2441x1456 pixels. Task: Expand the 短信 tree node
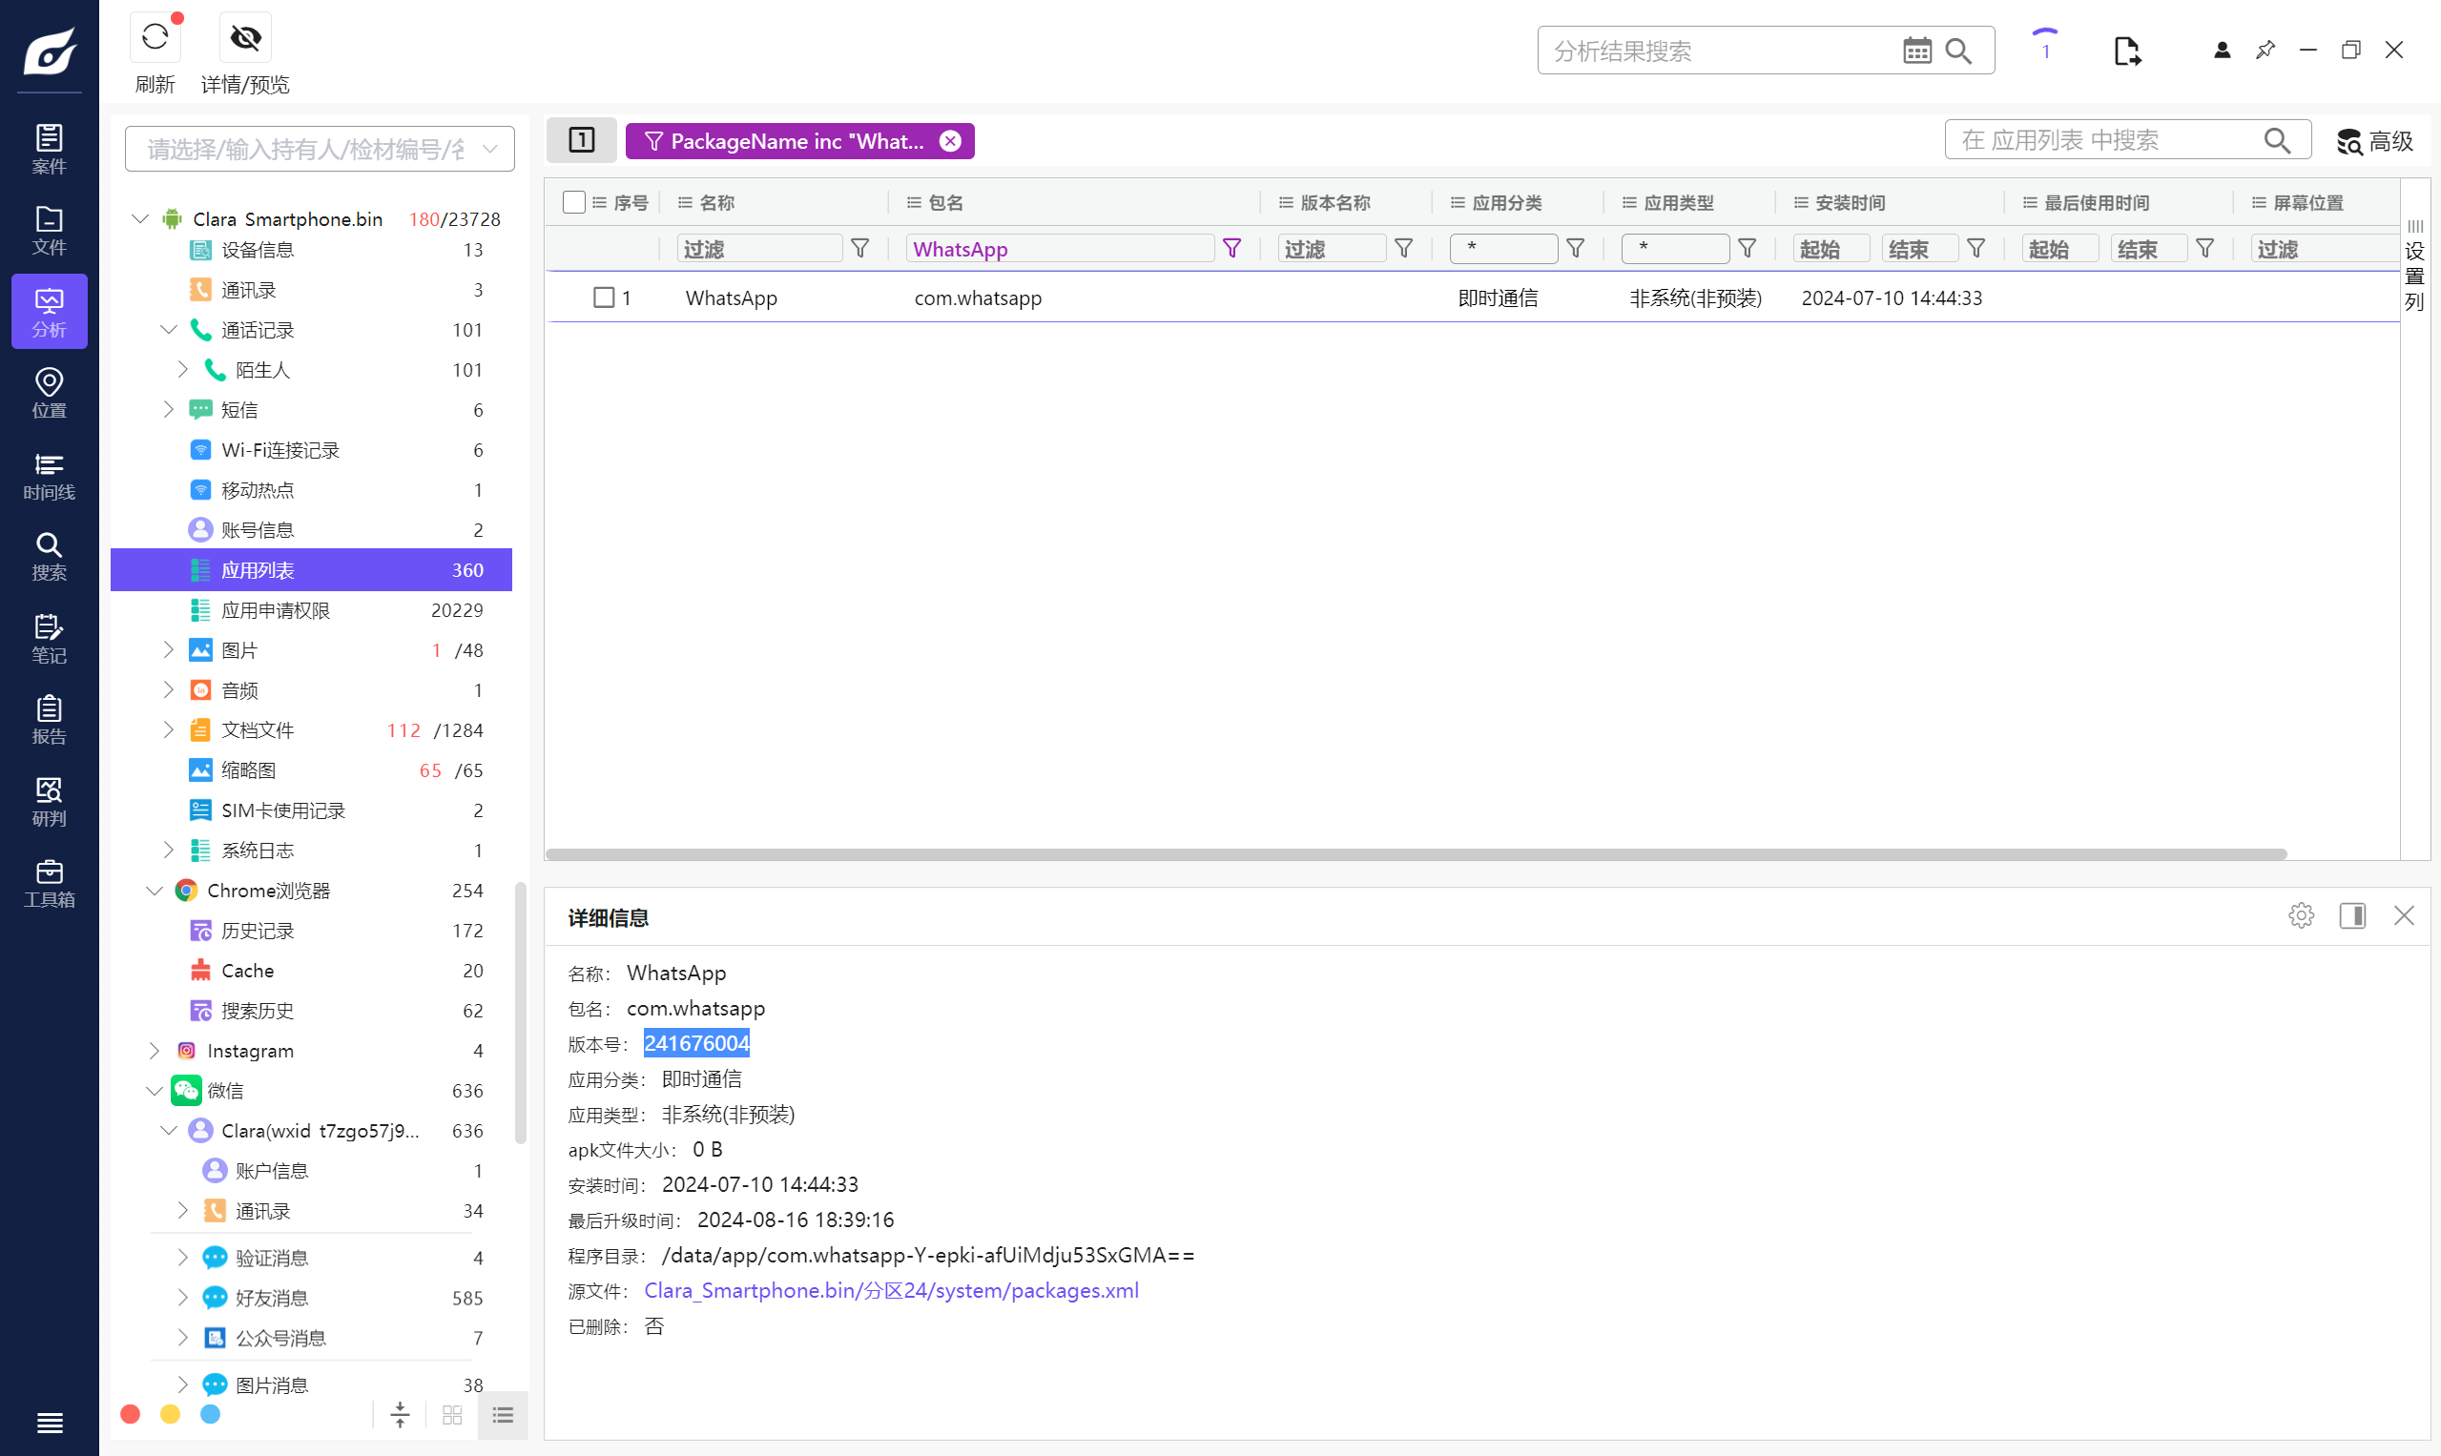[168, 409]
